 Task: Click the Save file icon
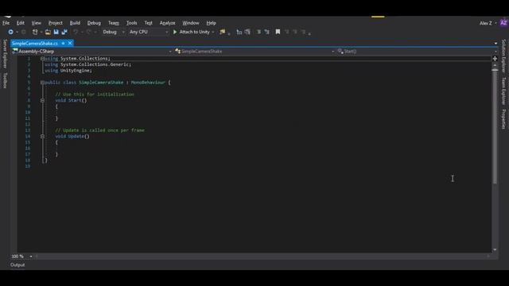[56, 32]
